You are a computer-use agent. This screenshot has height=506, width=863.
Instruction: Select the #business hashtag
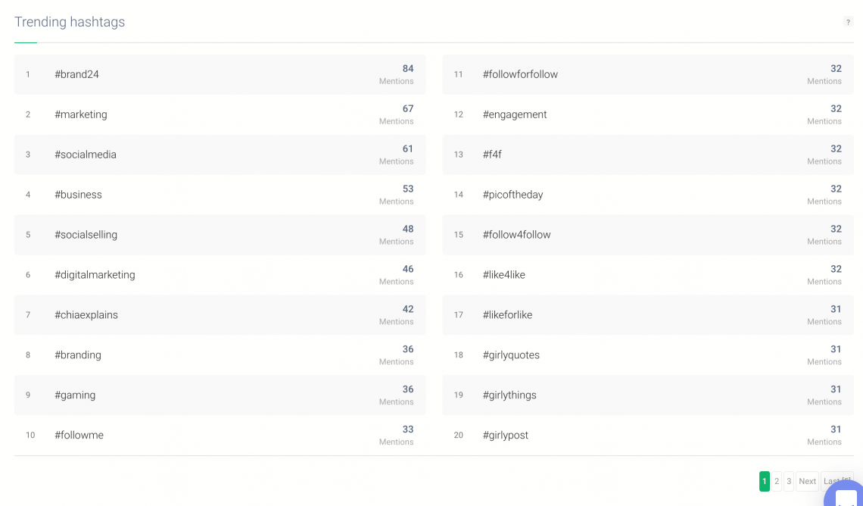pyautogui.click(x=78, y=195)
